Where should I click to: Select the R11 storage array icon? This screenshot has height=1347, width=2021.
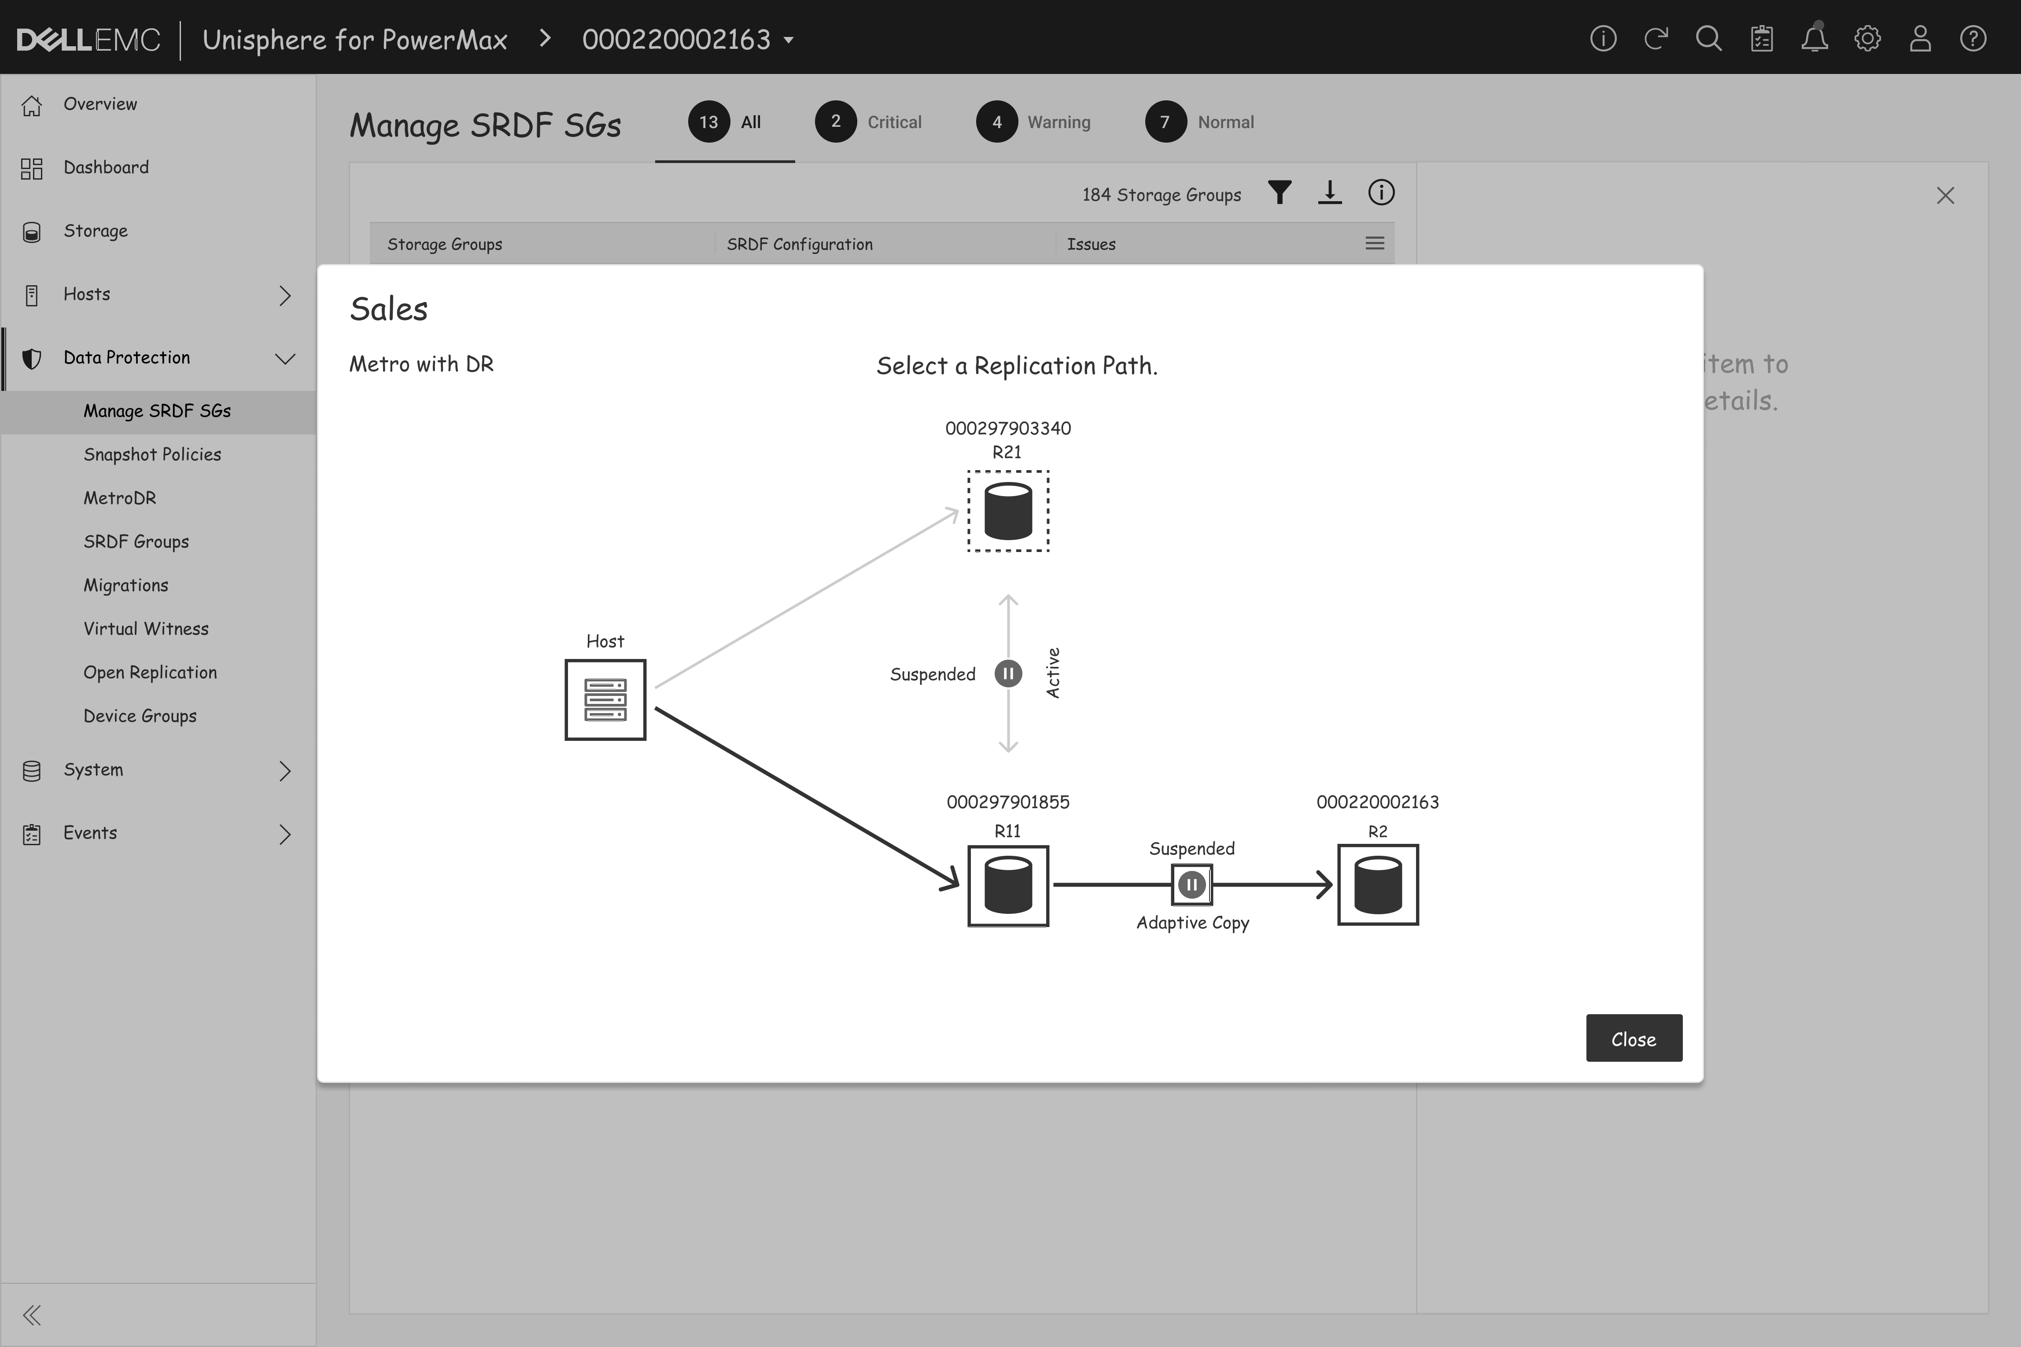click(1008, 886)
